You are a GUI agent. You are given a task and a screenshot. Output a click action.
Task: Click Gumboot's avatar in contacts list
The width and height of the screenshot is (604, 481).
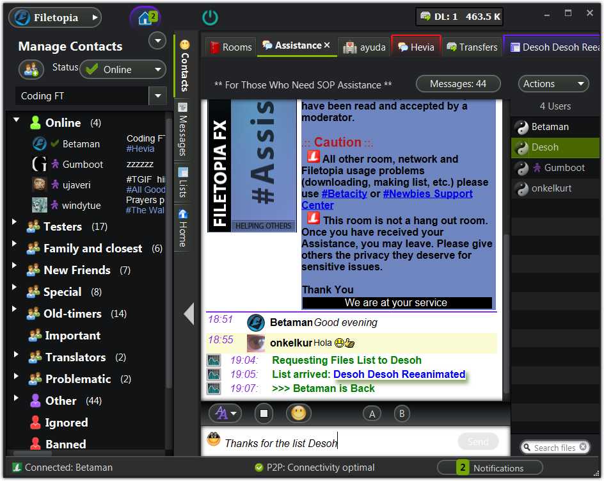point(39,165)
